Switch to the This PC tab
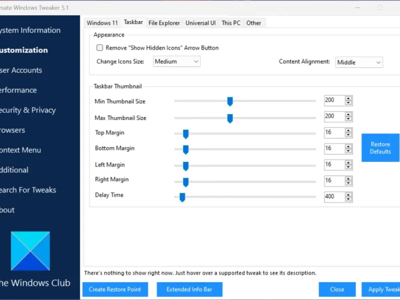 [231, 23]
